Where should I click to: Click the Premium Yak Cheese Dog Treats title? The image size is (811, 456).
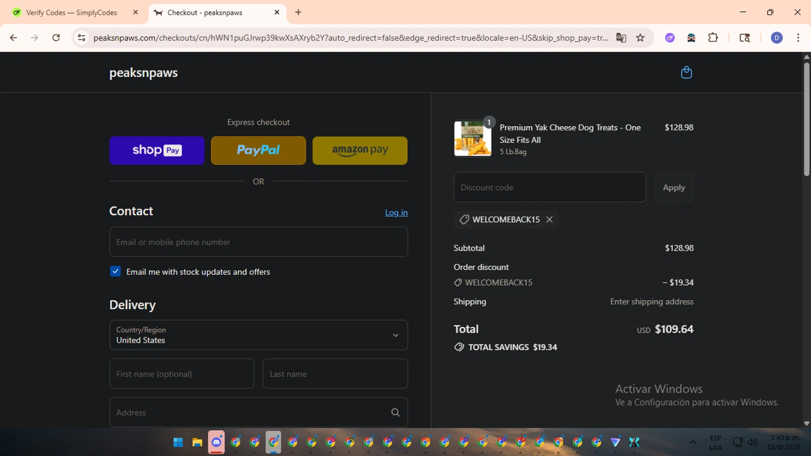pyautogui.click(x=570, y=134)
